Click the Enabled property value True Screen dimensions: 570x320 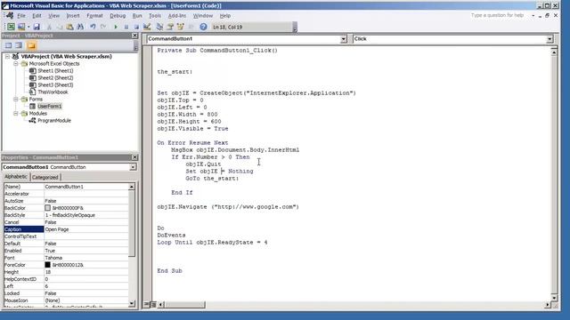(50, 251)
